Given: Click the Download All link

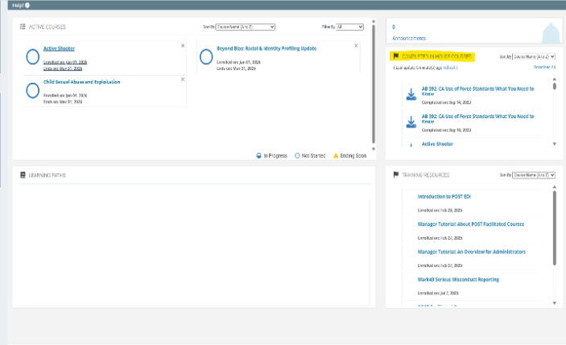Looking at the screenshot, I should click(x=545, y=67).
